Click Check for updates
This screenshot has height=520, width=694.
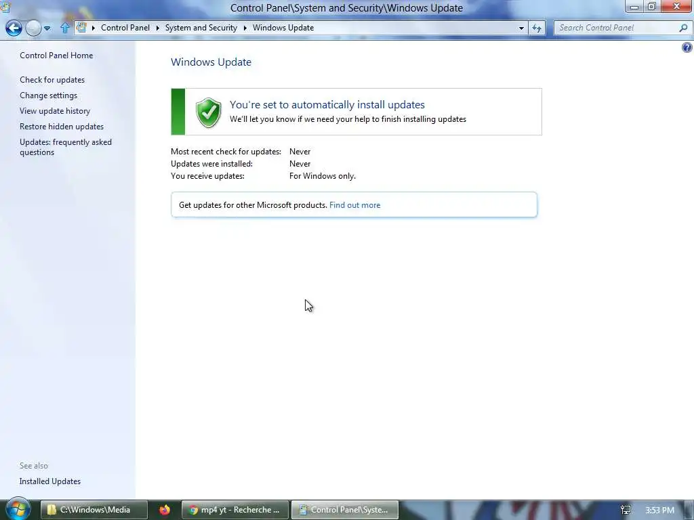(52, 80)
